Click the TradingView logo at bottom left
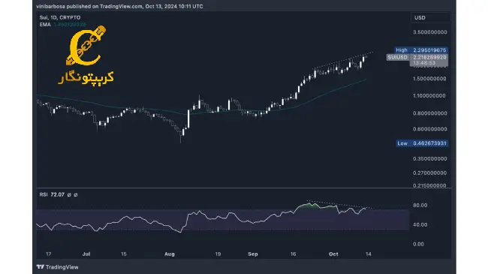The height and width of the screenshot is (274, 488). (x=57, y=267)
